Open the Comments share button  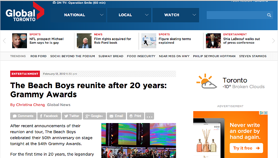click(23, 116)
